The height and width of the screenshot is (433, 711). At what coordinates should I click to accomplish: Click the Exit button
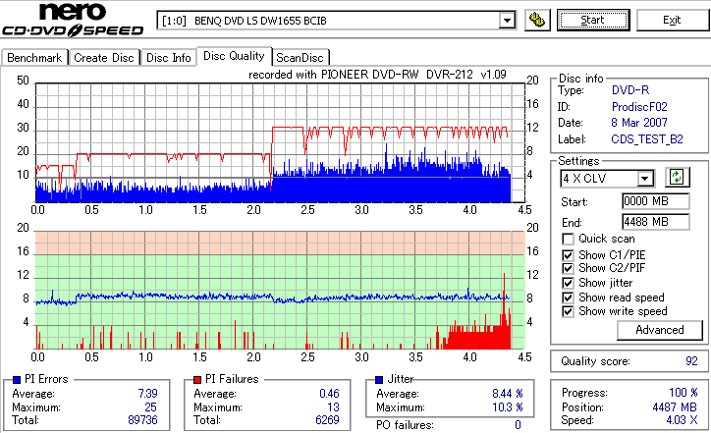[x=672, y=20]
